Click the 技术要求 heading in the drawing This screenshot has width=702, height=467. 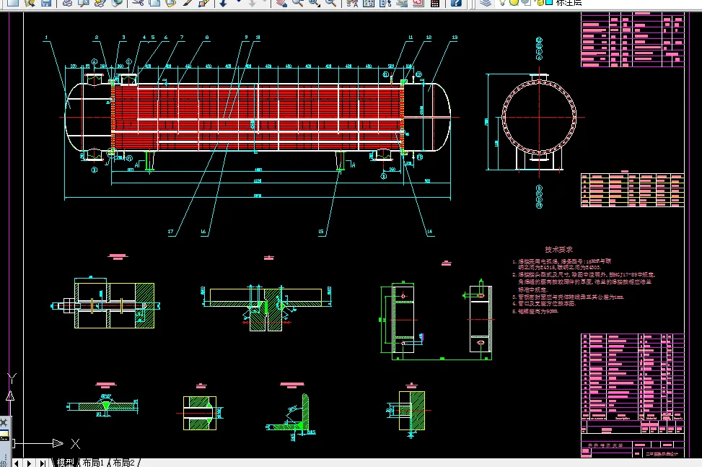click(558, 250)
